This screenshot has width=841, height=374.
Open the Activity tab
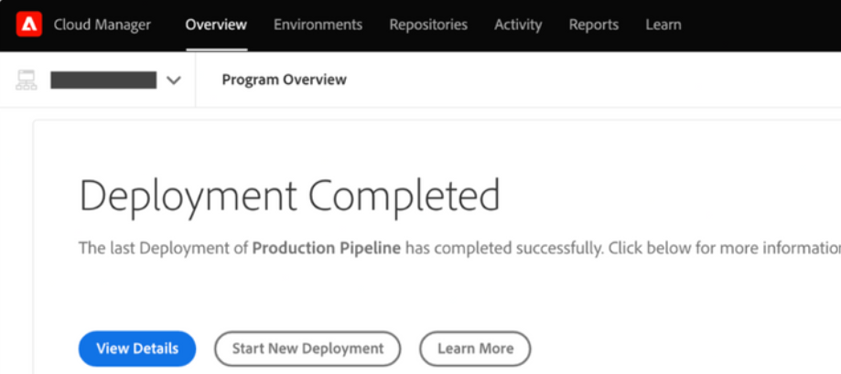518,25
